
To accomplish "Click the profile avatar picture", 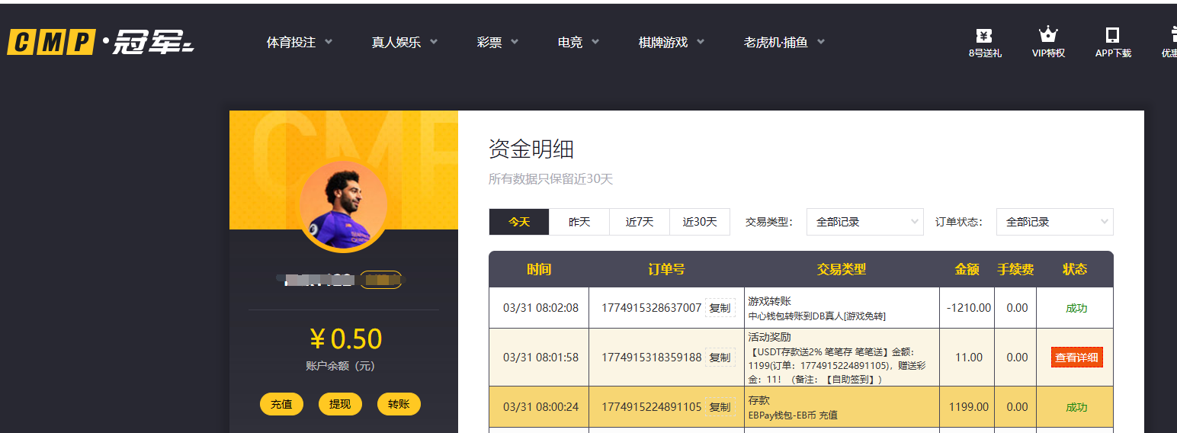I will (343, 205).
